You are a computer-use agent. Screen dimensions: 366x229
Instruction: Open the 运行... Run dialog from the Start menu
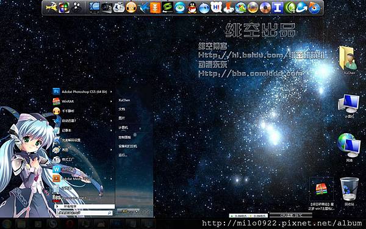123,155
